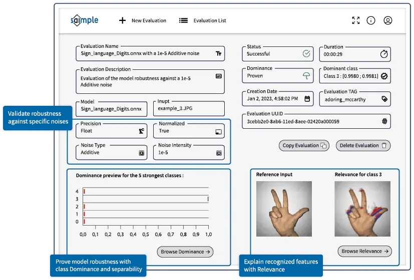Click the list icon beside Evaluation List
414x280 pixels.
click(x=184, y=20)
